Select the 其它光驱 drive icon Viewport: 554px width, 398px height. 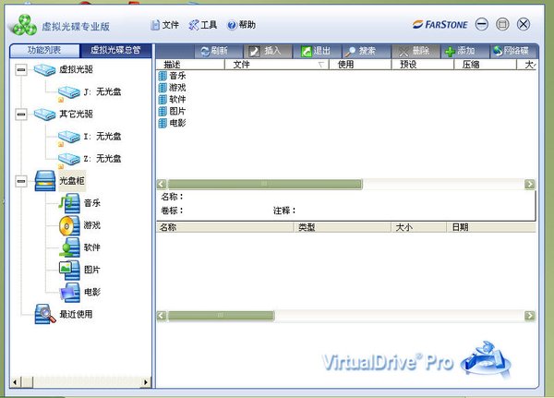tap(44, 115)
